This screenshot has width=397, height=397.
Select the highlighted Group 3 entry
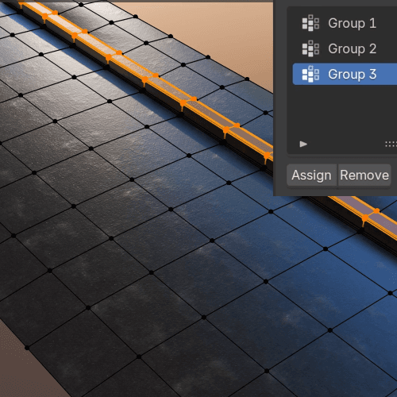(x=345, y=74)
